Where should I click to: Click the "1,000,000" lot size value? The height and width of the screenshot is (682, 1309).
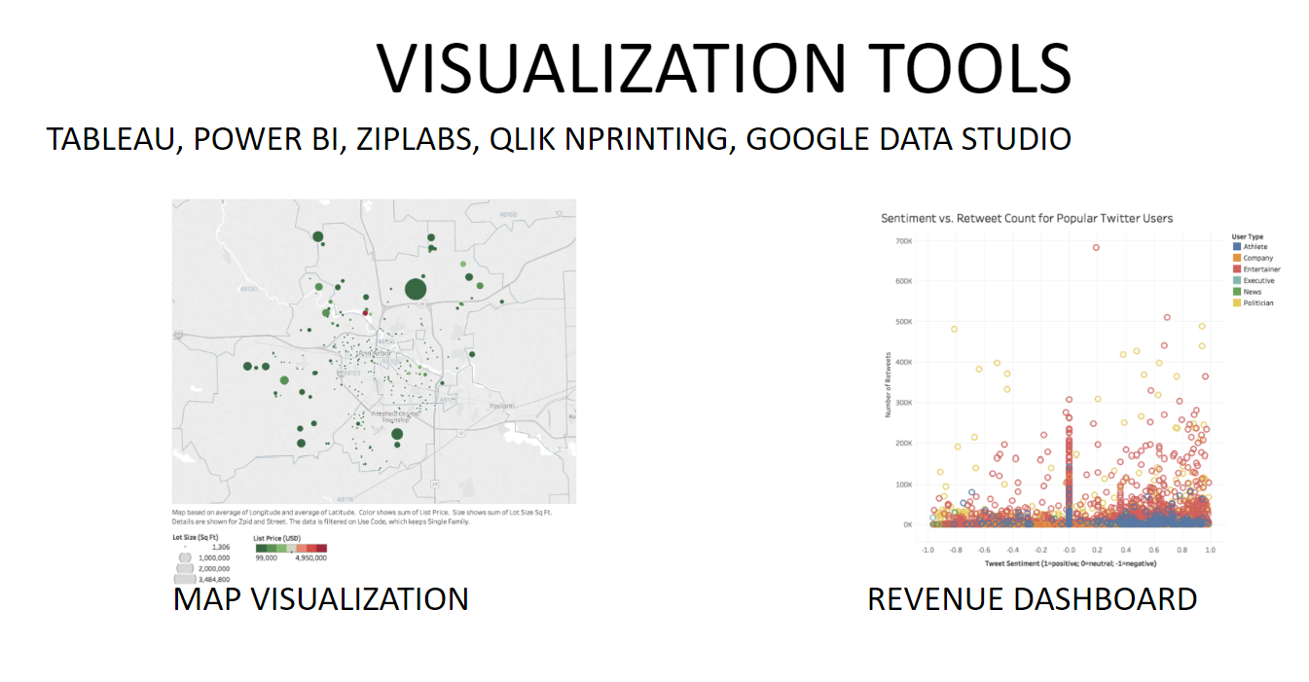tap(214, 557)
